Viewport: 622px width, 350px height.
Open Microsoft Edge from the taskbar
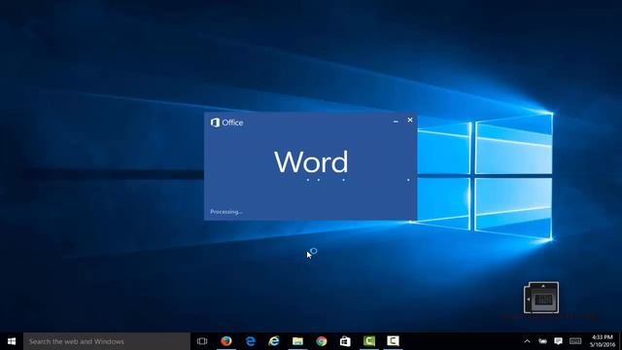[251, 341]
